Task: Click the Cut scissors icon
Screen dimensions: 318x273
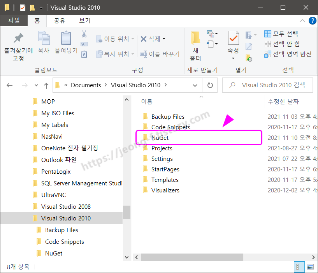Action: (84, 34)
